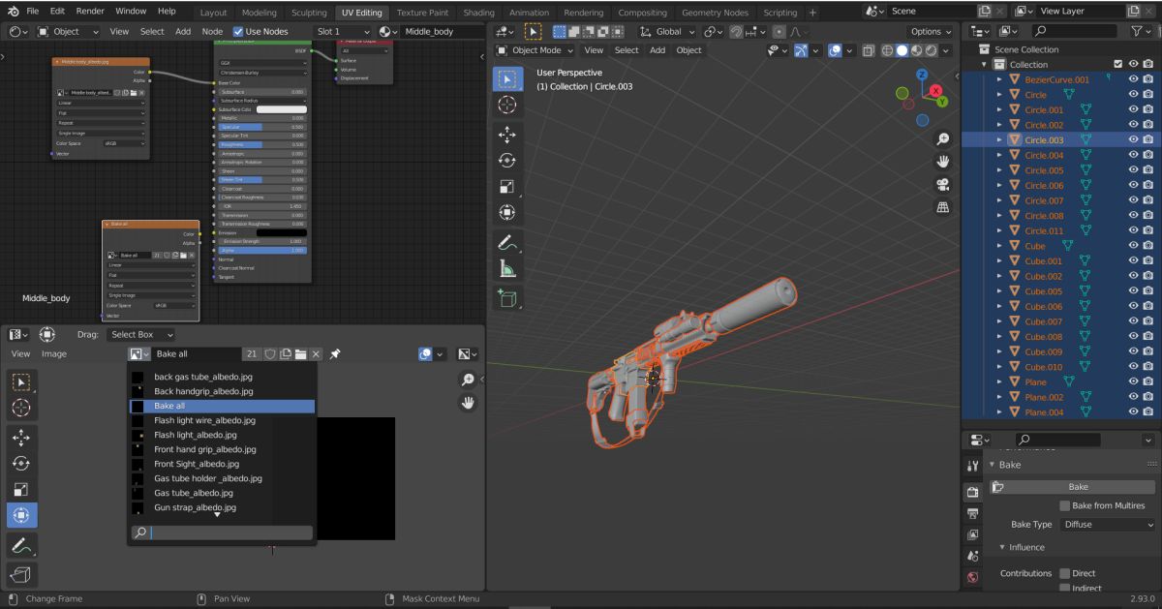Open the Render menu
Image resolution: width=1162 pixels, height=609 pixels.
pos(90,11)
